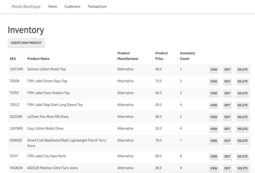Delete the Fifth Label Dream Days Top
This screenshot has height=173, width=255.
[243, 82]
